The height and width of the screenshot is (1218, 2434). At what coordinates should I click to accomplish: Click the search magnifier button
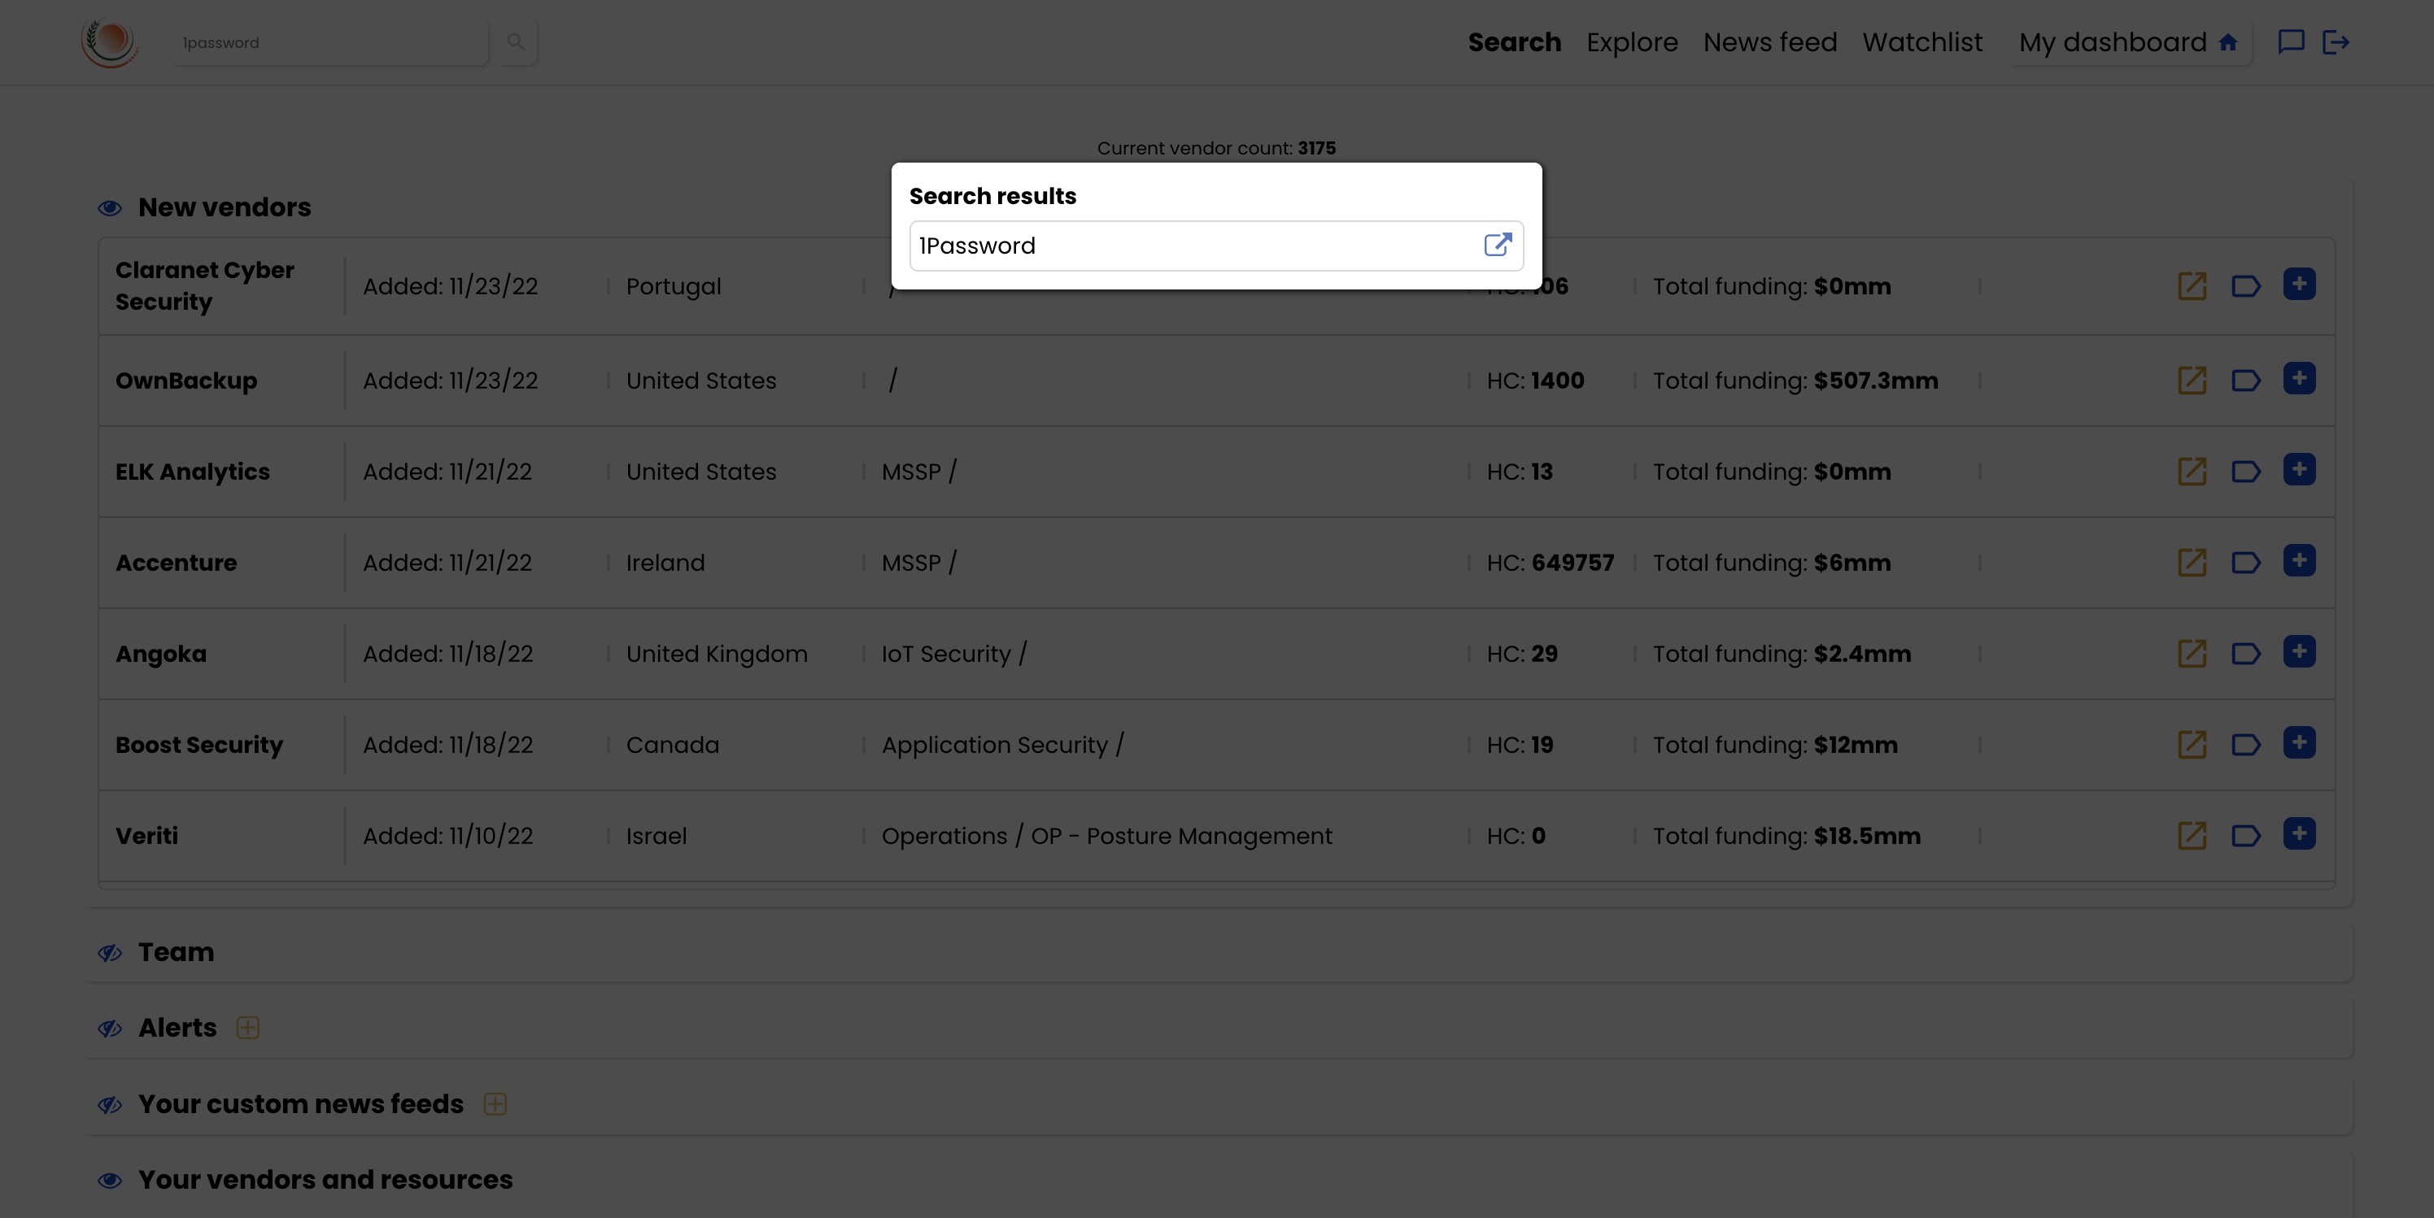(x=516, y=42)
